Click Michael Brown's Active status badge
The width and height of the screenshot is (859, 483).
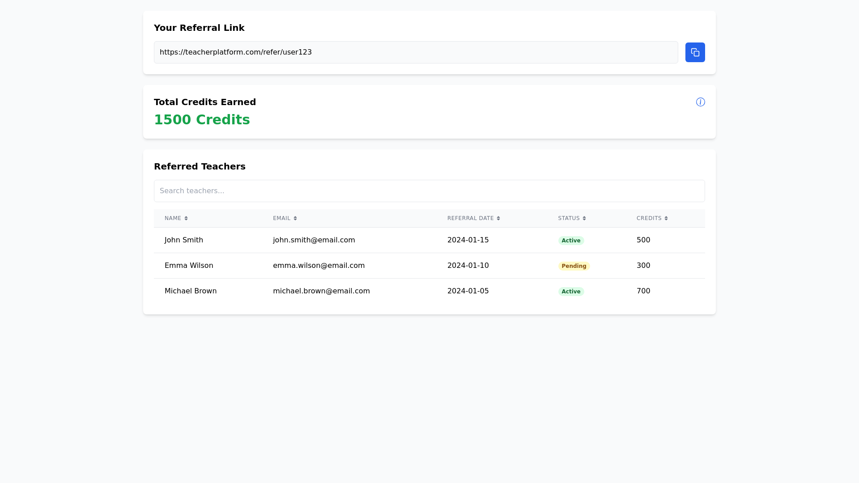coord(571,292)
